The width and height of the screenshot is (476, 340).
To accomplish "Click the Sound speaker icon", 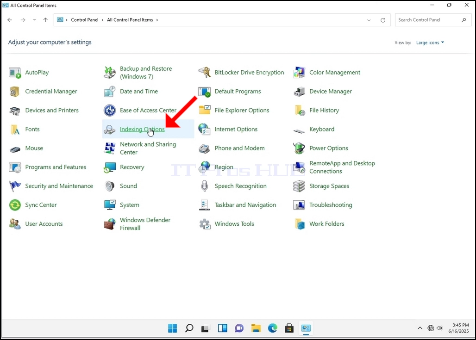I will [x=110, y=186].
